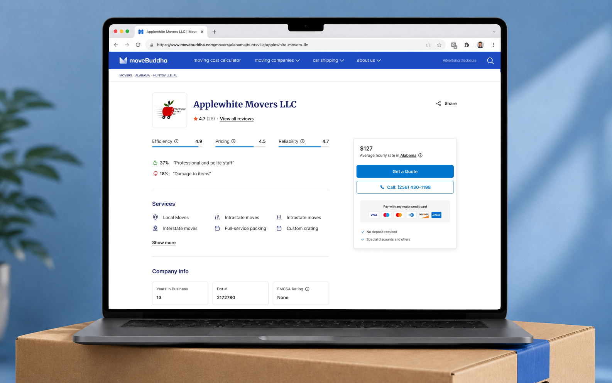Click "Professional and polite staff" text
Viewport: 612px width, 383px height.
tap(204, 163)
